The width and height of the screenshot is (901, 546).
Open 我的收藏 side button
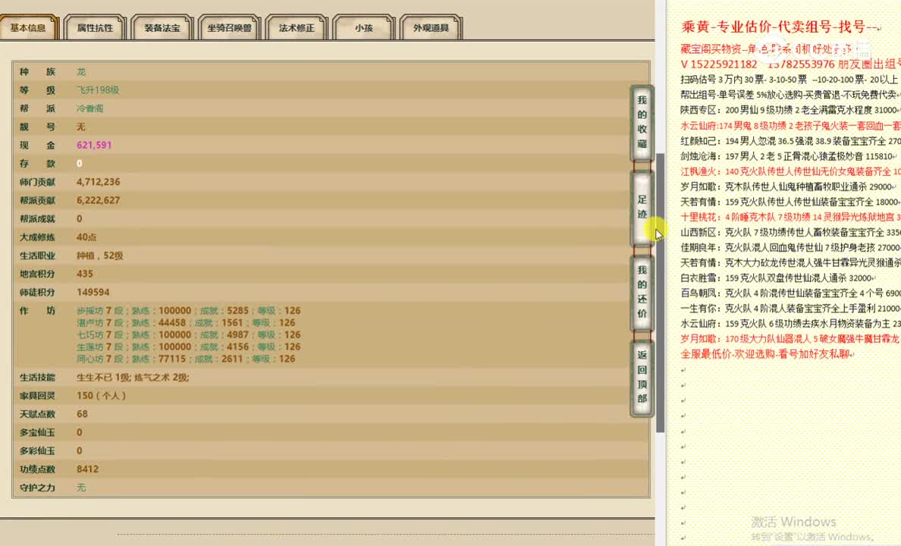click(x=642, y=122)
